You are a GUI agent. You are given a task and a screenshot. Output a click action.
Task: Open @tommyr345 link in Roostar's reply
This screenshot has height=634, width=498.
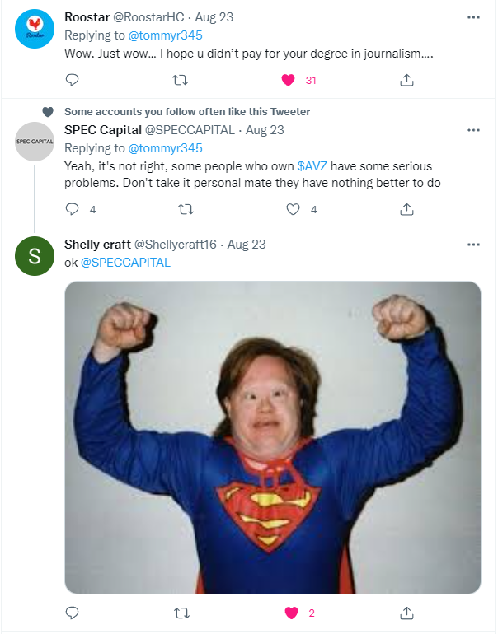[x=165, y=35]
